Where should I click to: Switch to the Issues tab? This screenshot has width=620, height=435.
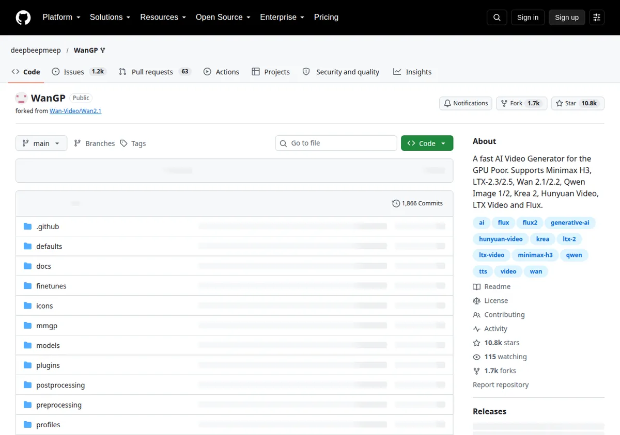click(79, 72)
